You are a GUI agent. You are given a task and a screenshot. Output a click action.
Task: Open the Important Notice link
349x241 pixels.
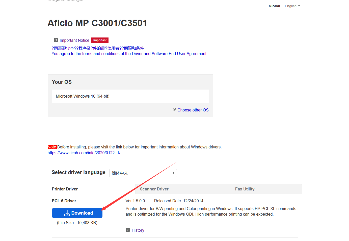tap(74, 40)
